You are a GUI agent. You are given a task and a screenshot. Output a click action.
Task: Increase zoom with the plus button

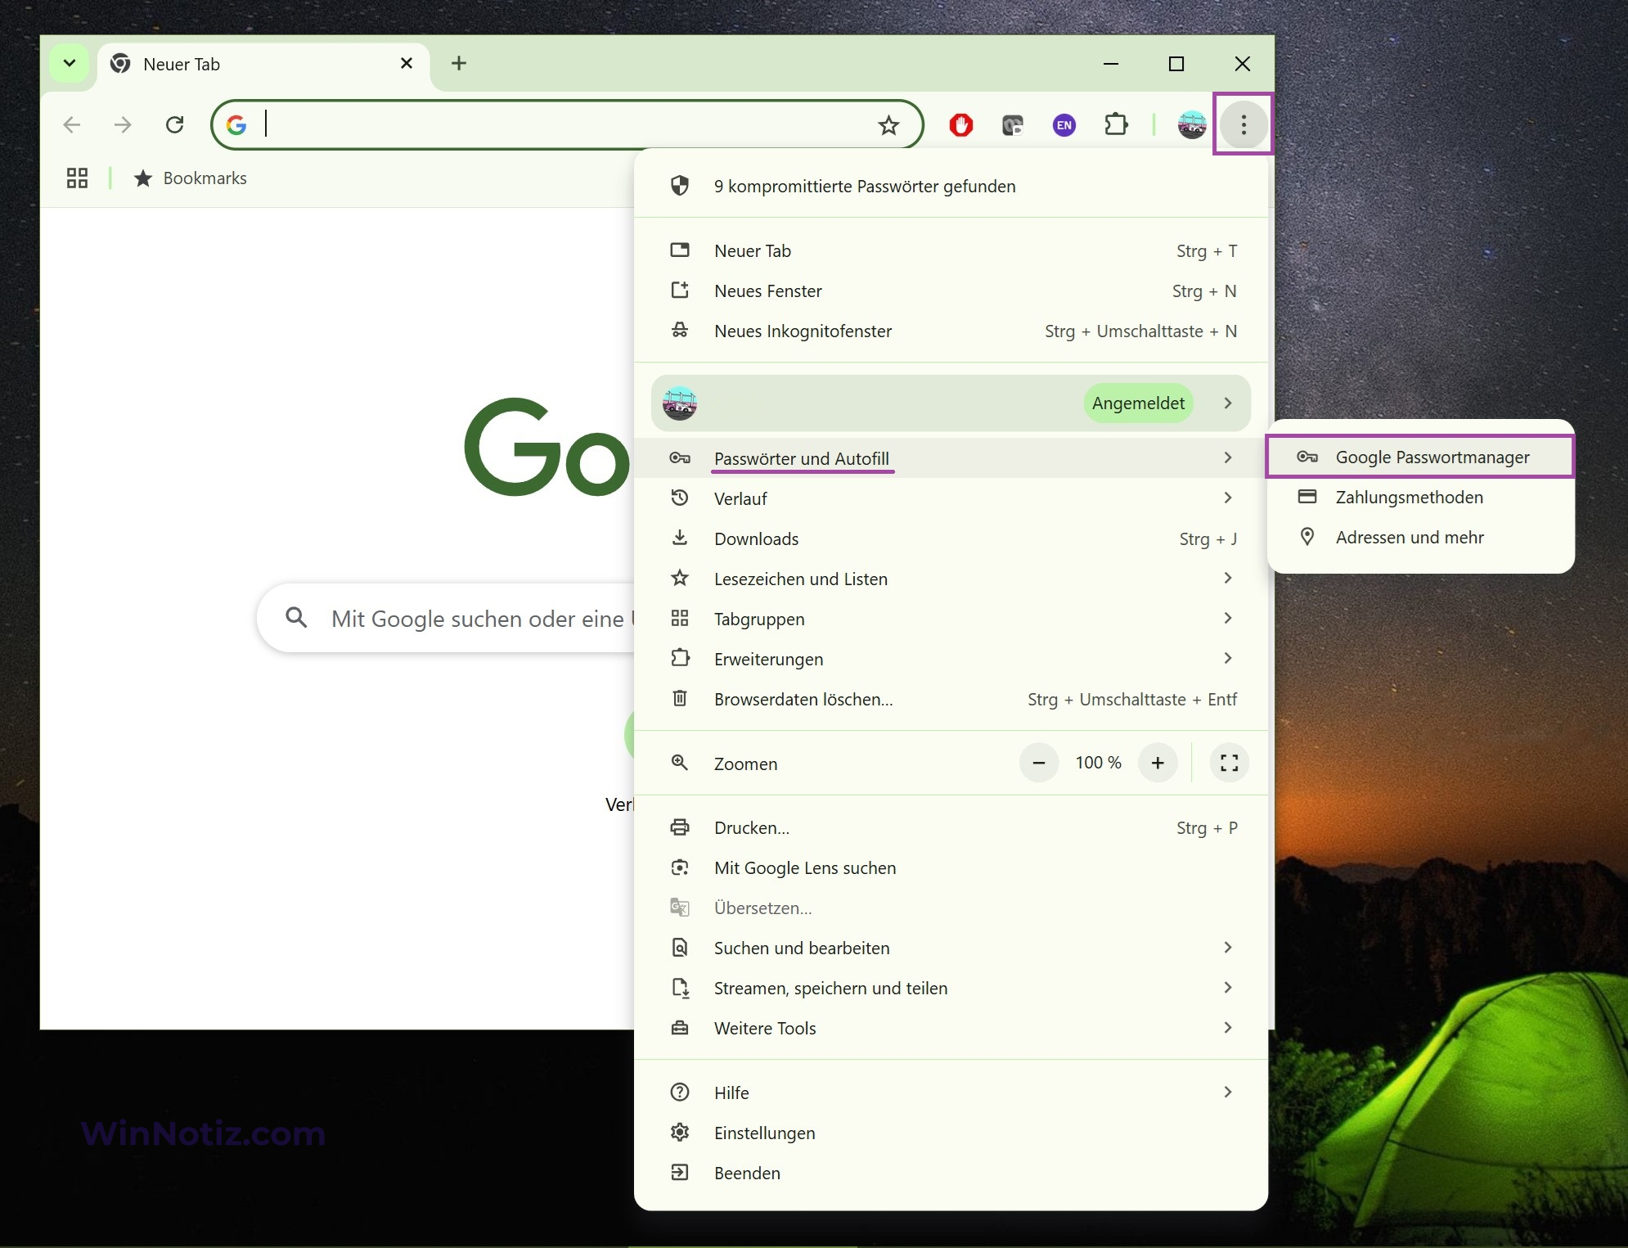coord(1158,763)
